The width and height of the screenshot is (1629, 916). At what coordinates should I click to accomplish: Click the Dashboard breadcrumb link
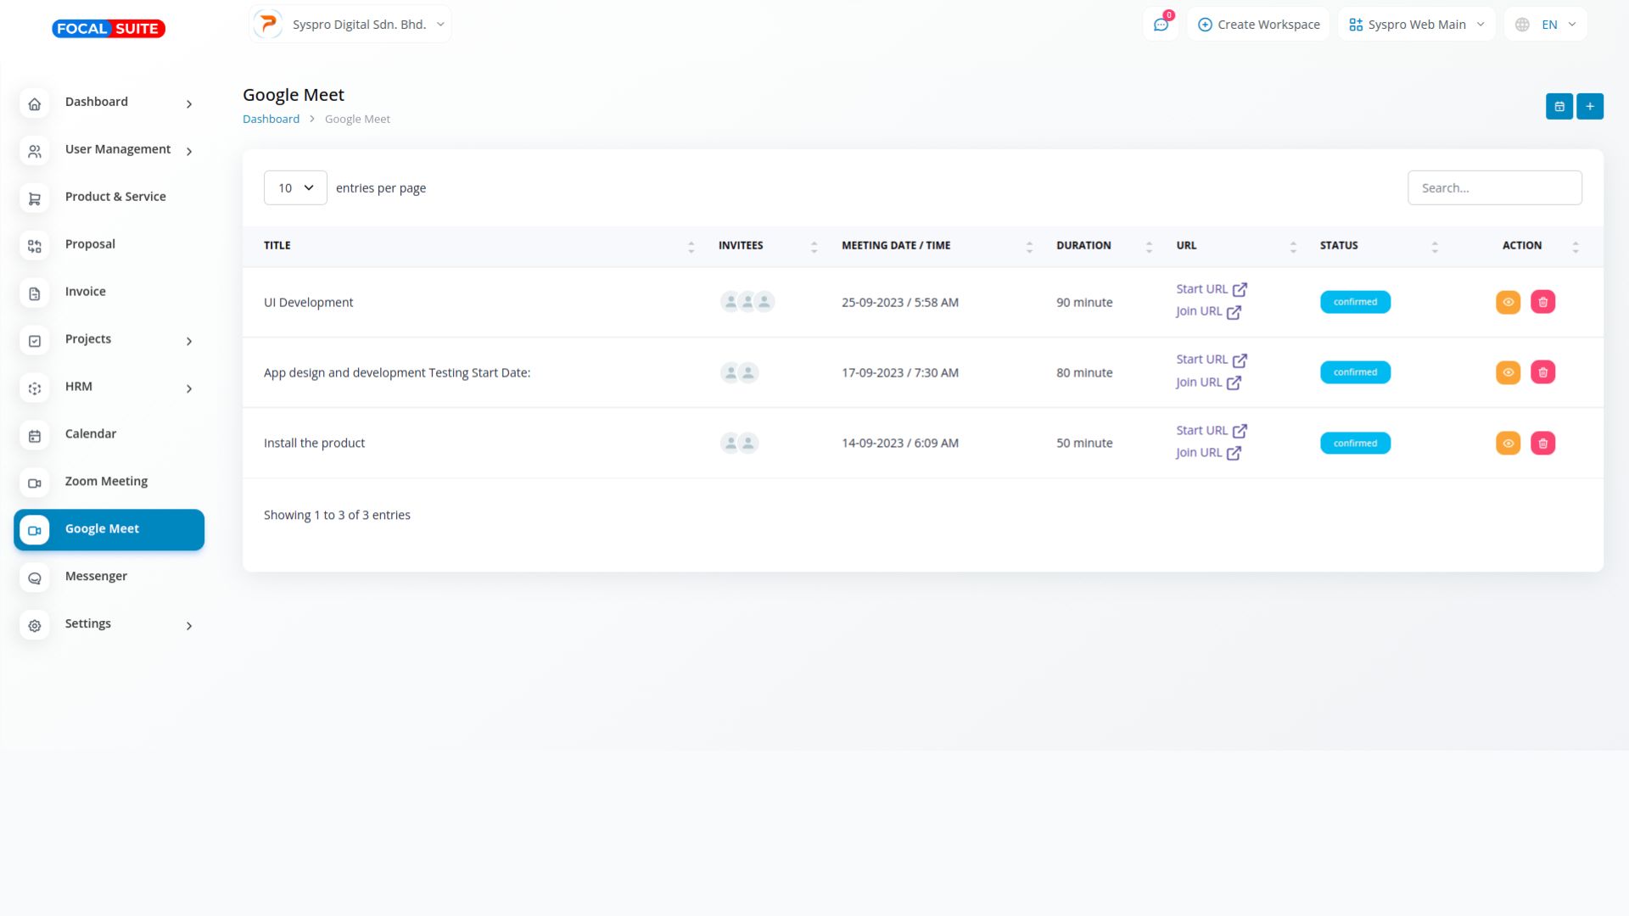pyautogui.click(x=271, y=119)
